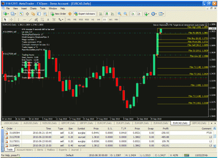Viewport: 218px width, 158px height.
Task: Select the Text Label tool
Action: (x=54, y=20)
